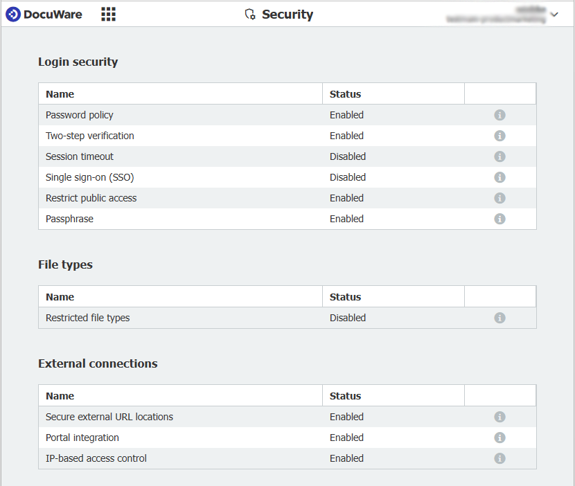Viewport: 575px width, 486px height.
Task: Click the info icon for Password policy
Action: tap(499, 115)
